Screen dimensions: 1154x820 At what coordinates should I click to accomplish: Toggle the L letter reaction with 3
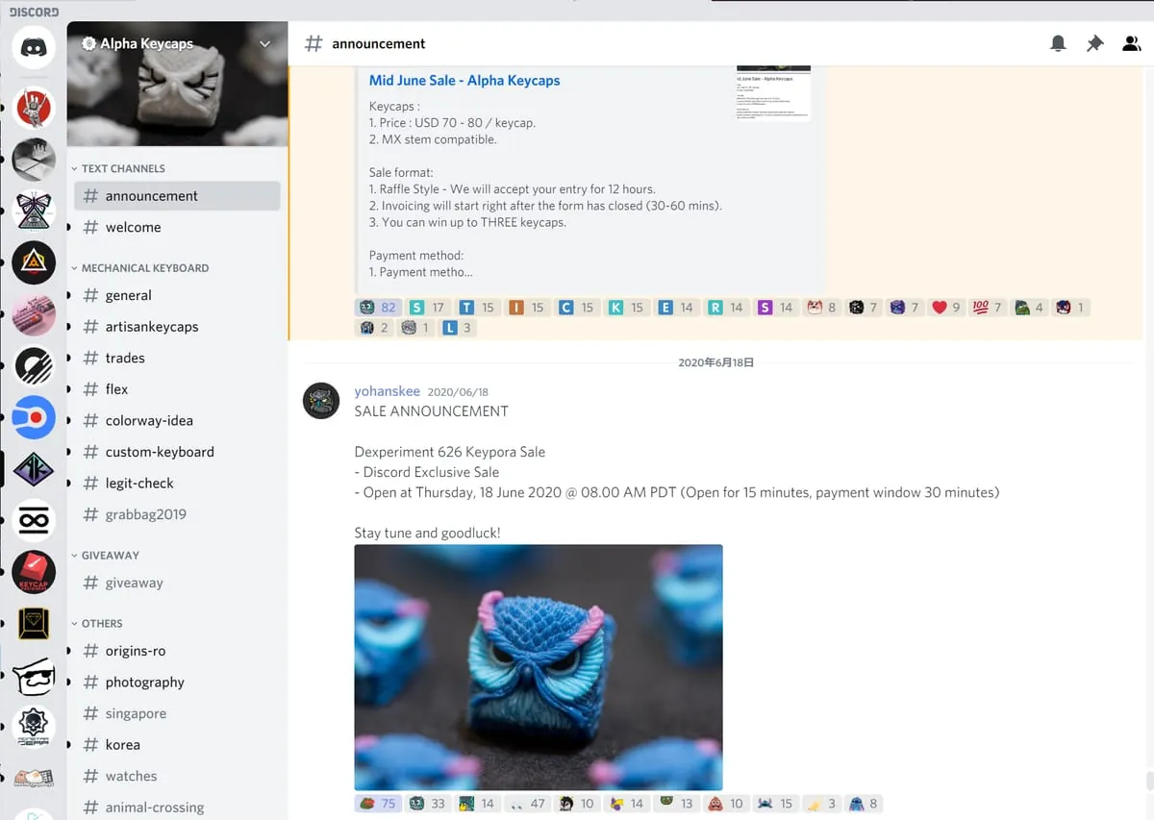click(458, 328)
